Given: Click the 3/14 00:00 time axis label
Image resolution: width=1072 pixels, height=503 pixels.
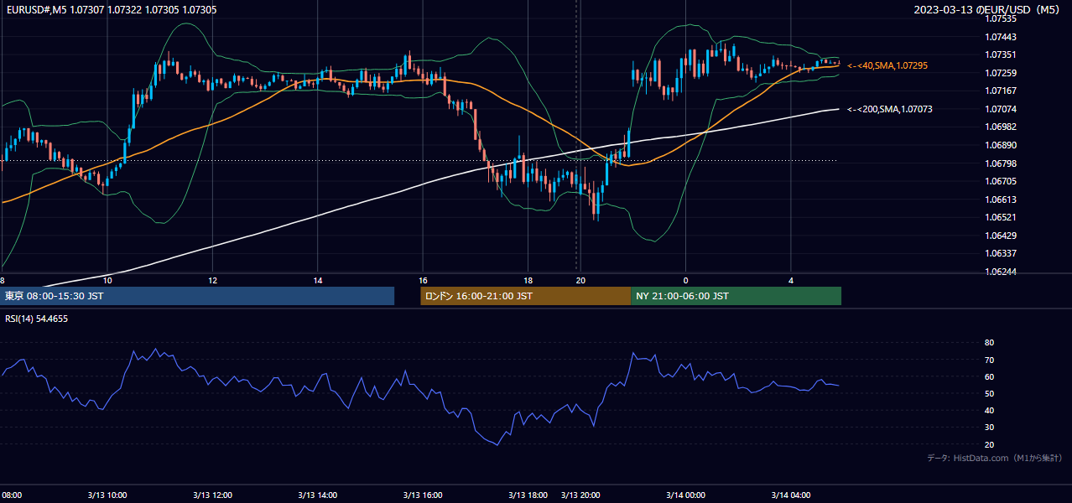Looking at the screenshot, I should [685, 495].
